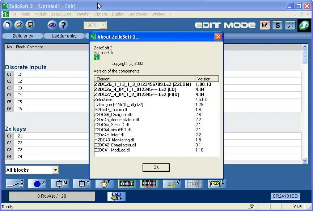This screenshot has height=211, width=313.
Task: Select the Z2DC41_ModLog.dll row
Action: (156, 150)
